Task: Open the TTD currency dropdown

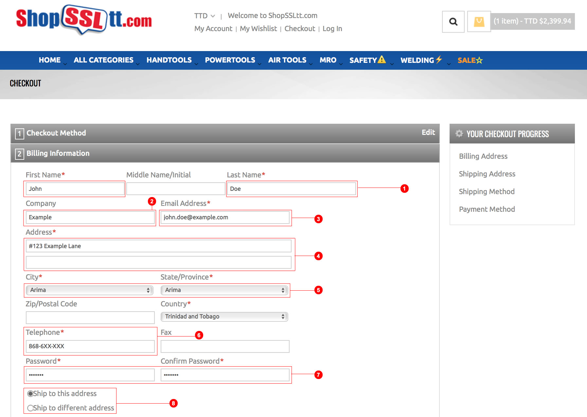Action: [205, 16]
